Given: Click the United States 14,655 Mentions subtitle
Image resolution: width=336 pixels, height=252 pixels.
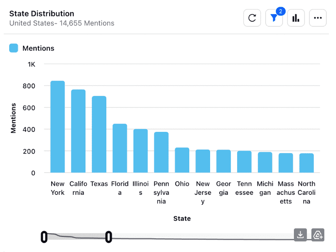Looking at the screenshot, I should point(62,23).
